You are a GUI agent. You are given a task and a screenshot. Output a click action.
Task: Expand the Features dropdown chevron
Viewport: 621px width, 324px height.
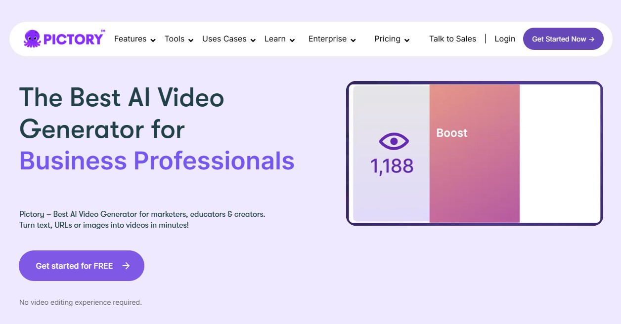click(153, 40)
